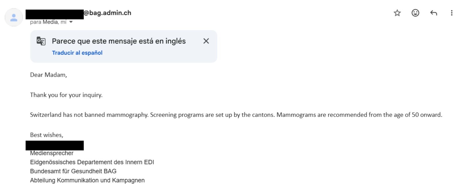Dismiss the translation suggestion banner
Screen dimensions: 460x194
tap(206, 41)
